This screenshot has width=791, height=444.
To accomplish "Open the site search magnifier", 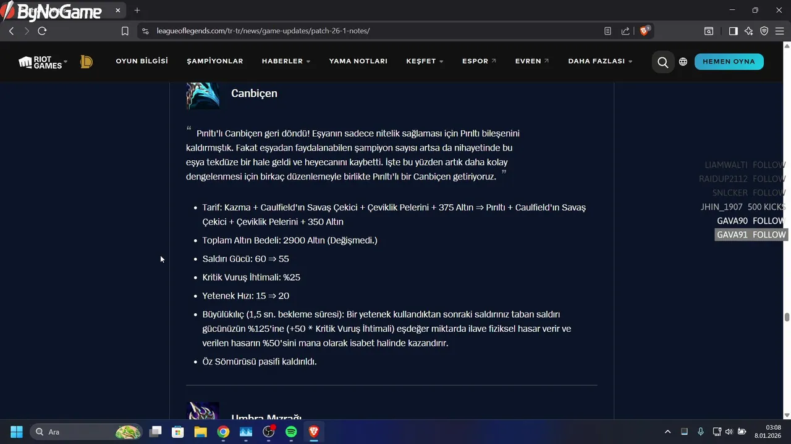I will tap(662, 62).
